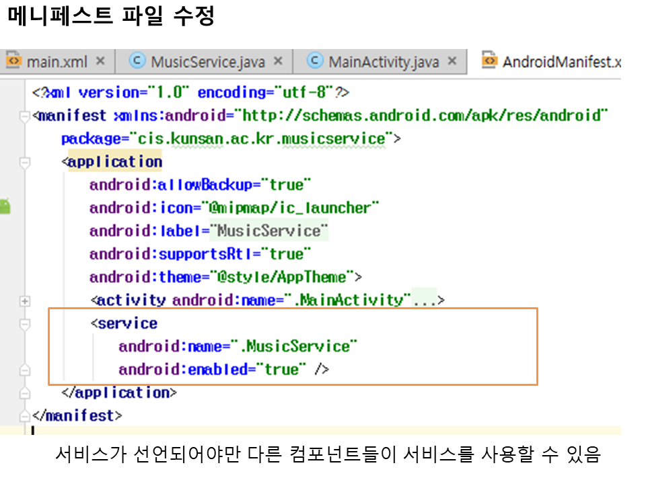Expand the folded activity tag
646x484 pixels.
(26, 300)
